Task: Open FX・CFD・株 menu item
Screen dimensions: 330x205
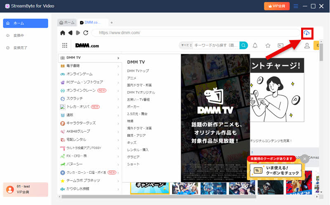Action: point(90,156)
